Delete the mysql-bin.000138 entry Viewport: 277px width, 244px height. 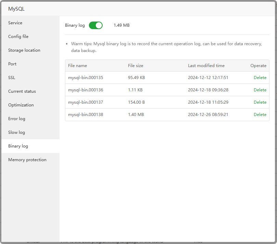click(x=260, y=115)
